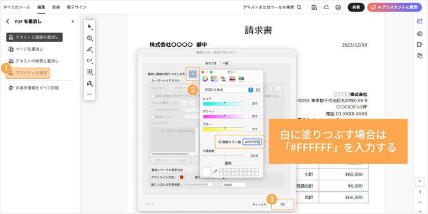Click 選択したエントリを追加 button
The width and height of the screenshot is (428, 214).
pos(171,160)
